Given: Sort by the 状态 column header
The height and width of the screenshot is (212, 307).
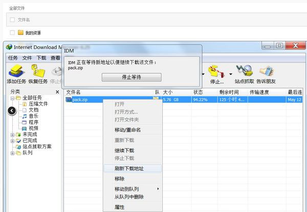Looking at the screenshot, I should point(204,92).
